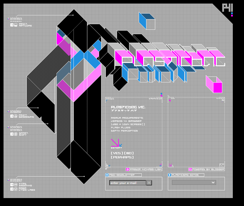Focus the enter your e-mail field
Screen dimensions: 244x206
click(x=128, y=183)
